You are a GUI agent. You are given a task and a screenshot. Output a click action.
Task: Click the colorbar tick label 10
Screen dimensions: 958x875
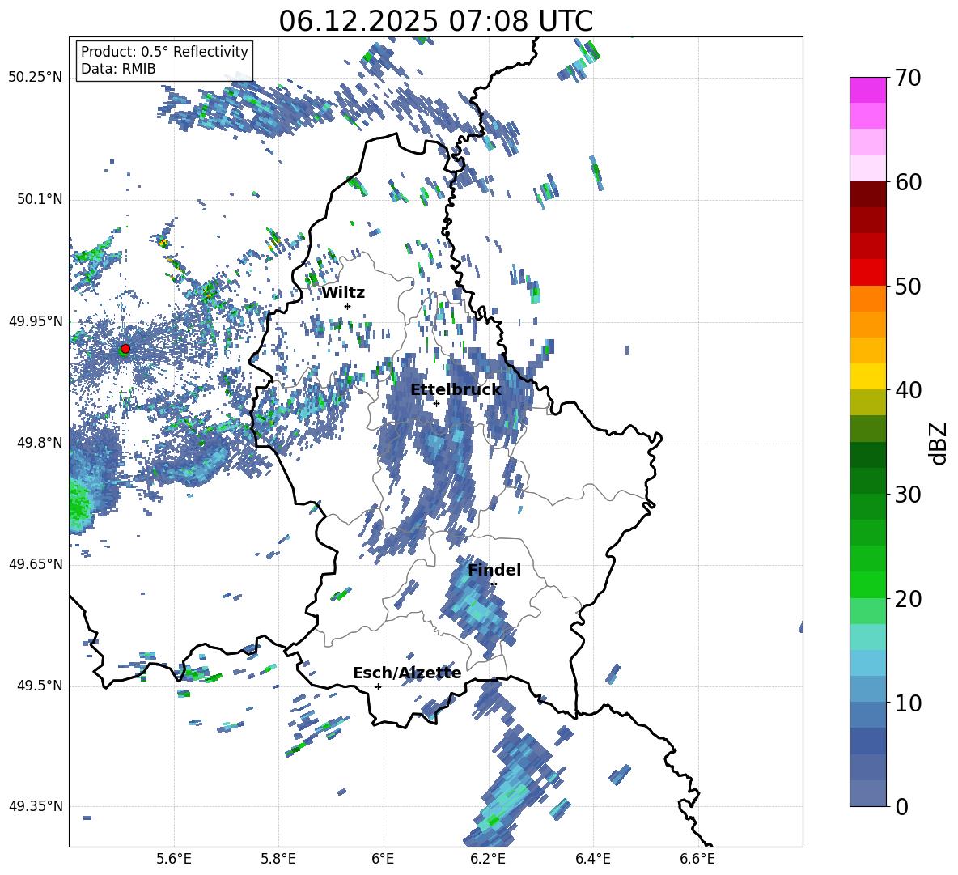click(908, 703)
